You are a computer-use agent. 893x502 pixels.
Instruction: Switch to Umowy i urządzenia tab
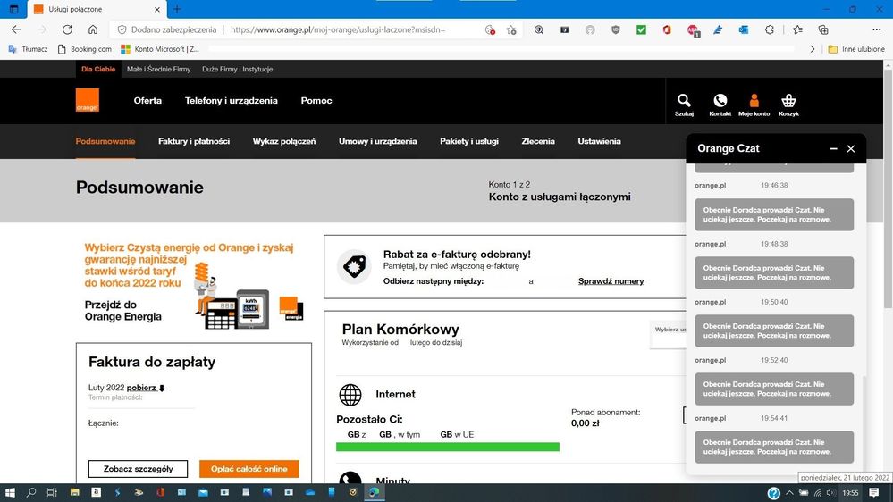[x=377, y=141]
